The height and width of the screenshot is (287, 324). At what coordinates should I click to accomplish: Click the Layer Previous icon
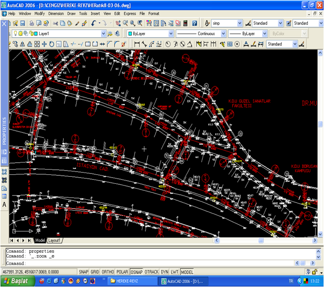117,33
